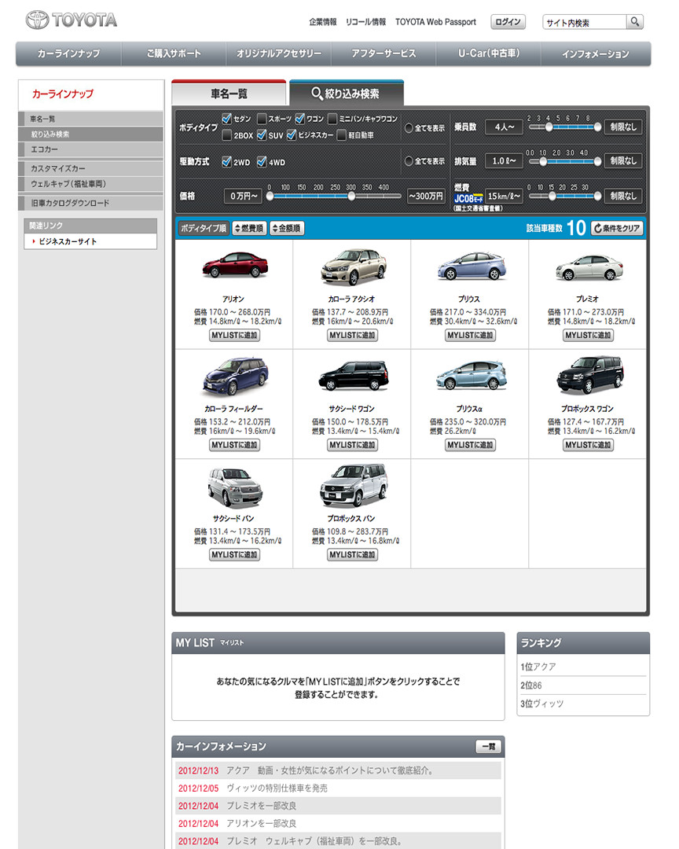Open the 〜300万円 maximum price box

(426, 196)
